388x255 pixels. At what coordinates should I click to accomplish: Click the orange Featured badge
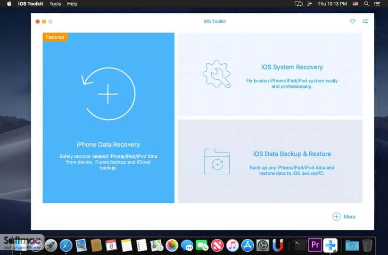coord(55,37)
